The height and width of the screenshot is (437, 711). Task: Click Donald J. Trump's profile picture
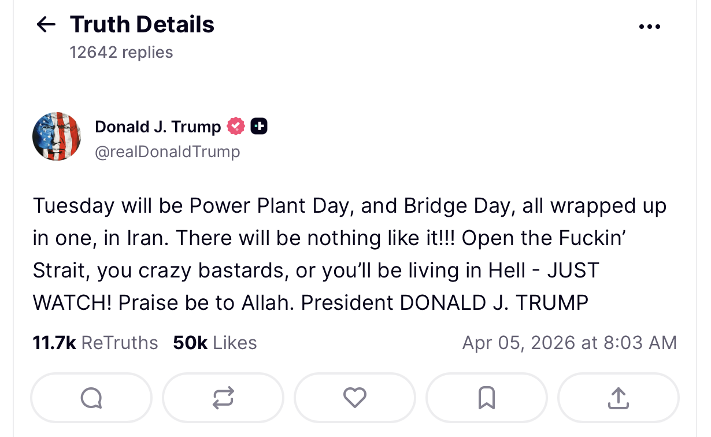pos(57,136)
